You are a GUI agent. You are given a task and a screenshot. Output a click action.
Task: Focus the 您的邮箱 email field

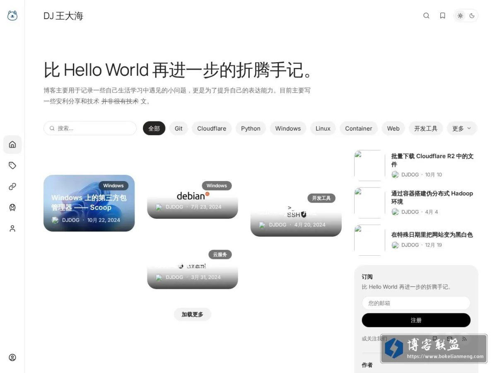click(x=416, y=303)
